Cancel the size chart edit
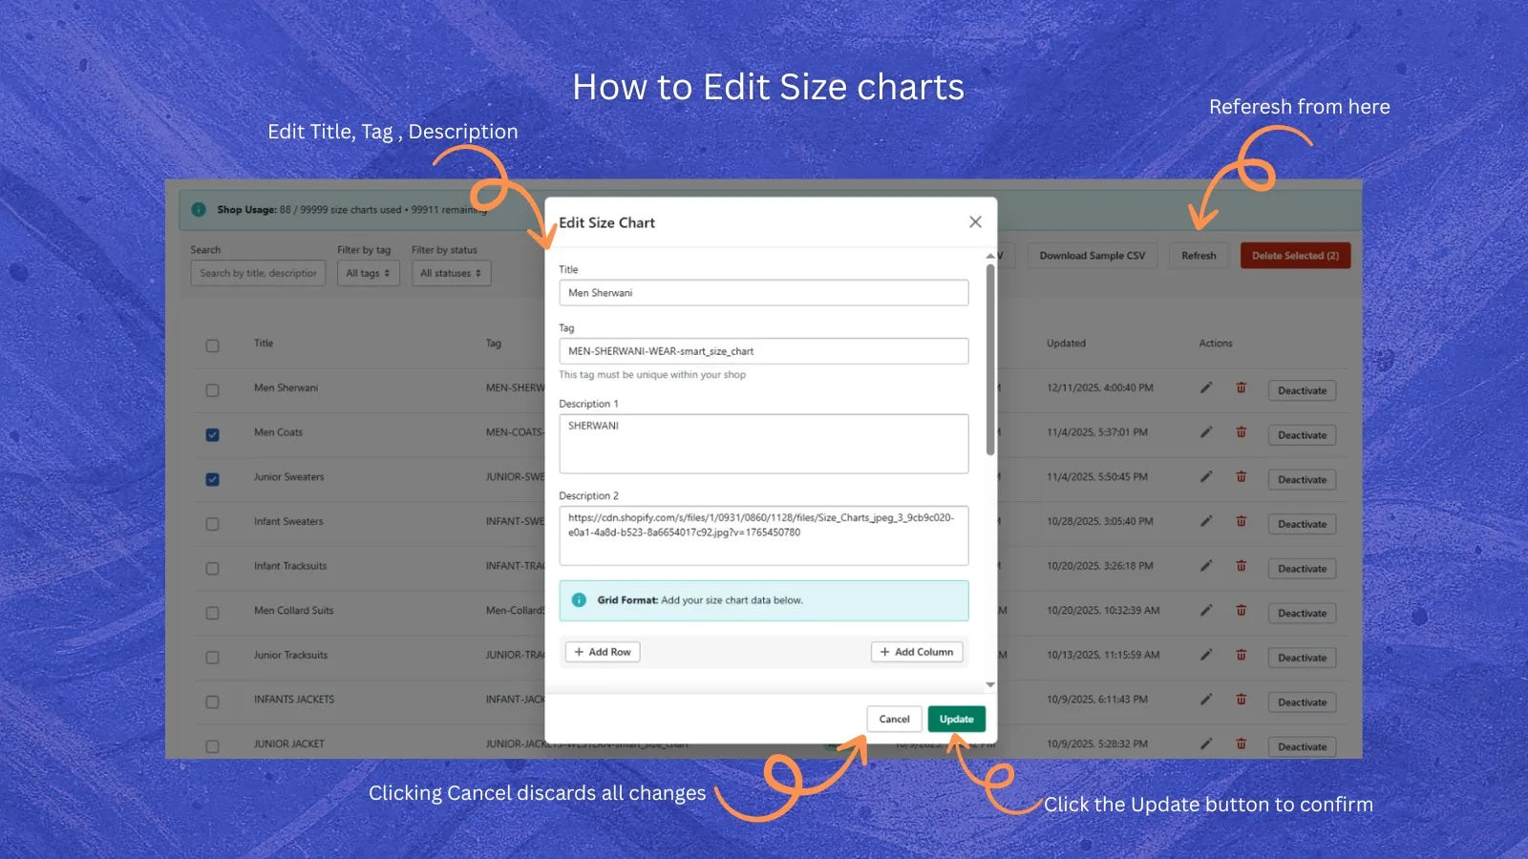1528x859 pixels. (894, 719)
